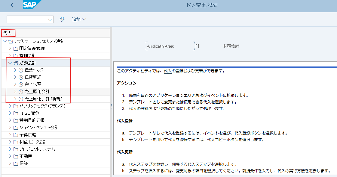The height and width of the screenshot is (177, 337).
Task: Select ジョイントベンチャ会計 tree item
Action: pos(39,128)
